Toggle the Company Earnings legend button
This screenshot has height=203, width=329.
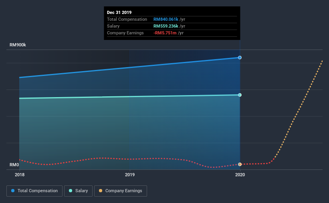(121, 191)
